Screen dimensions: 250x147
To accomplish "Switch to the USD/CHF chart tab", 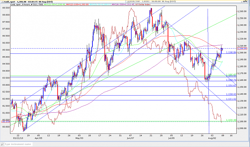I will (x=182, y=2).
